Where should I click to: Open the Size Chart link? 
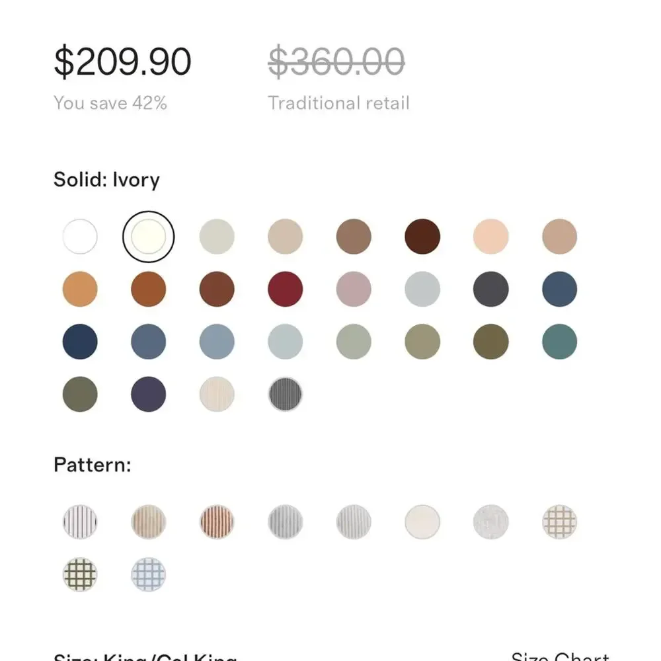pyautogui.click(x=560, y=657)
